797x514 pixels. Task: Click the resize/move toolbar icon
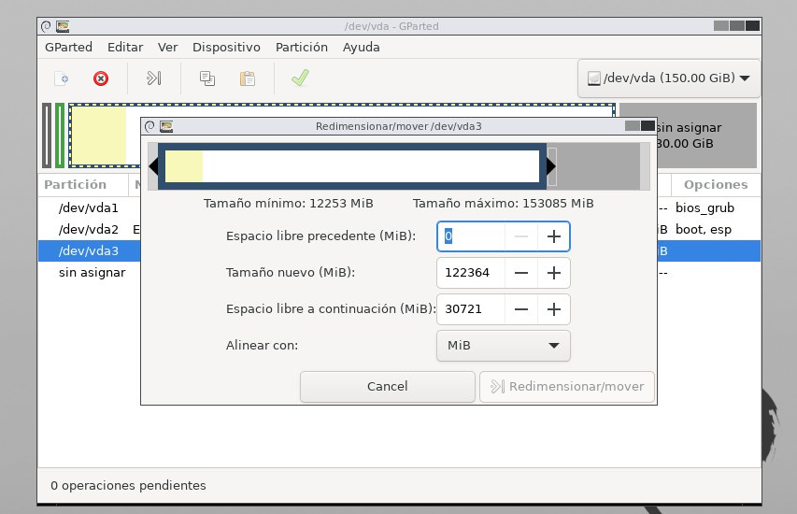pos(154,79)
